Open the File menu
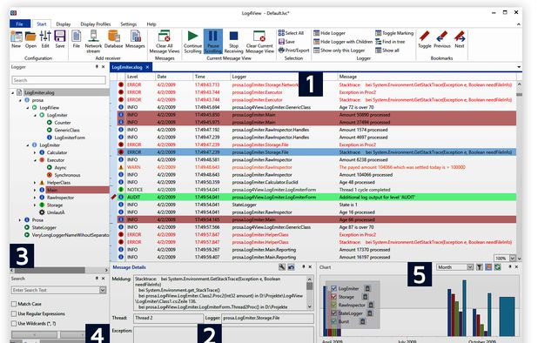Image resolution: width=538 pixels, height=343 pixels. 20,24
